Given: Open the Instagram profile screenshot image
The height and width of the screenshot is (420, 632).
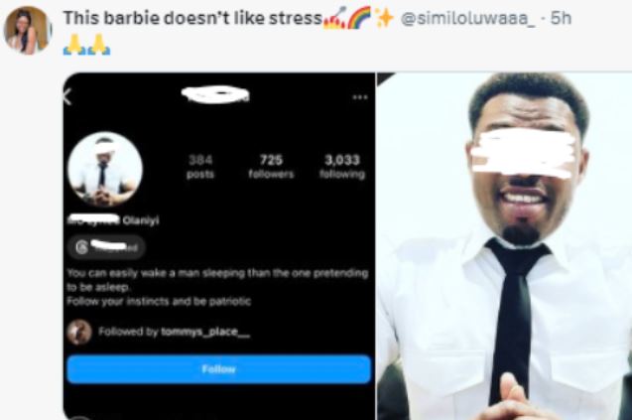Looking at the screenshot, I should pyautogui.click(x=219, y=246).
